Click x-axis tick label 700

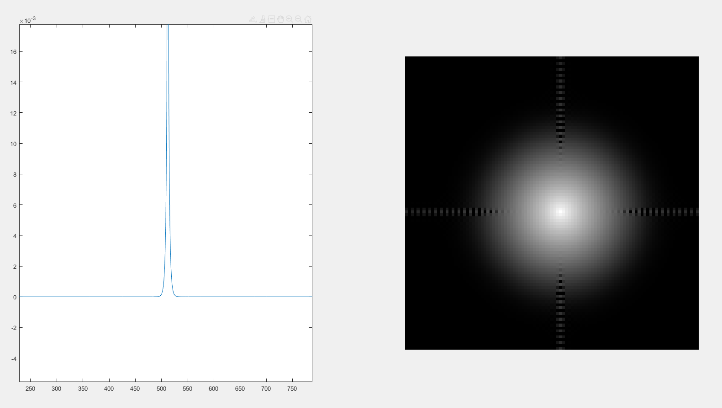click(x=266, y=389)
